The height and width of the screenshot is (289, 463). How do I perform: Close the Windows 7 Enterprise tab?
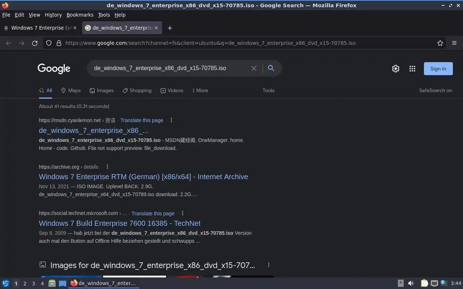[x=75, y=28]
